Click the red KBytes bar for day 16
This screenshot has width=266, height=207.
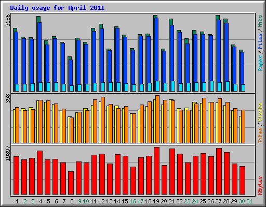[x=133, y=181]
